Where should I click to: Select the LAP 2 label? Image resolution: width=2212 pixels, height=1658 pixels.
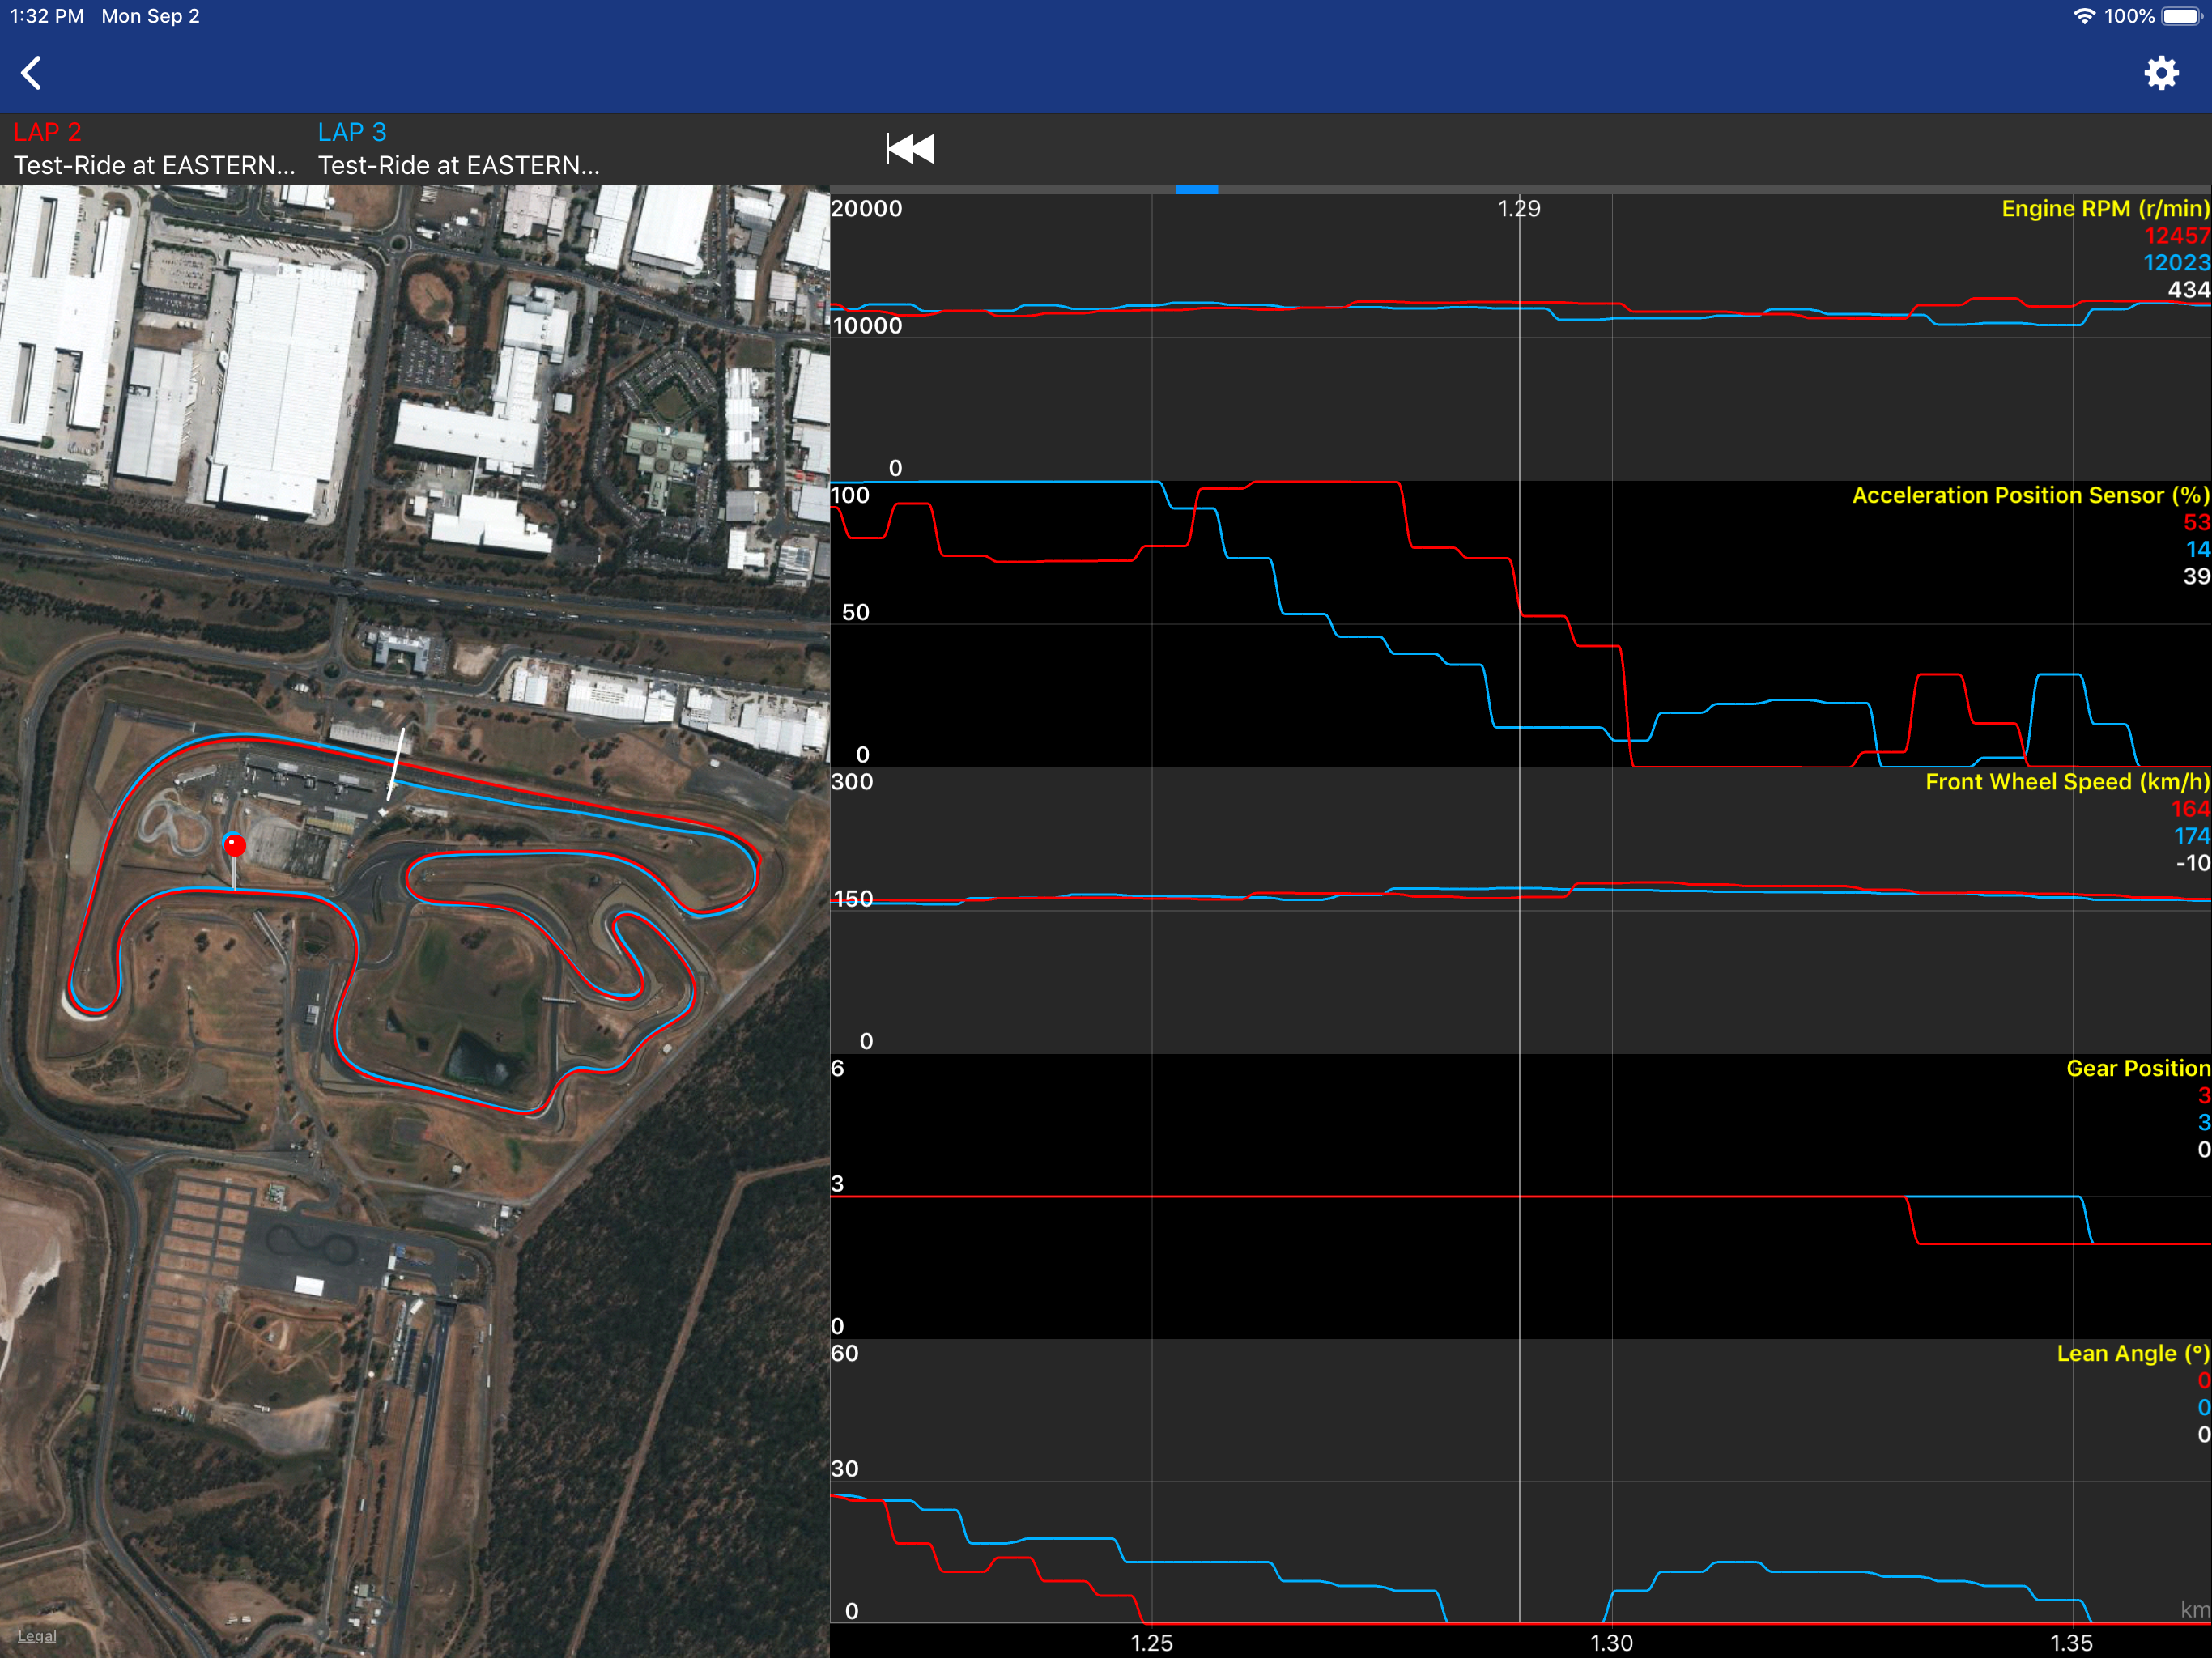point(47,132)
